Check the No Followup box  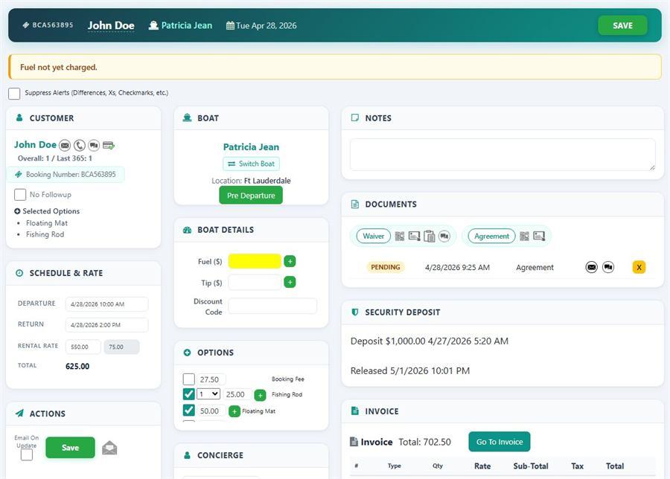point(20,195)
